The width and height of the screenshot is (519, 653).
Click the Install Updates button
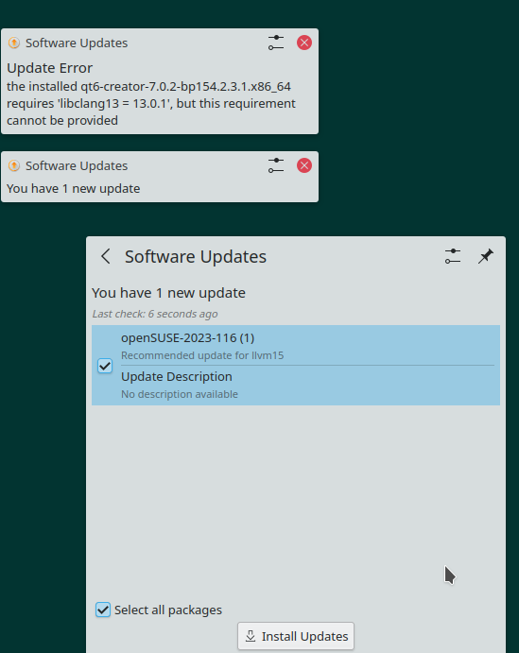296,636
